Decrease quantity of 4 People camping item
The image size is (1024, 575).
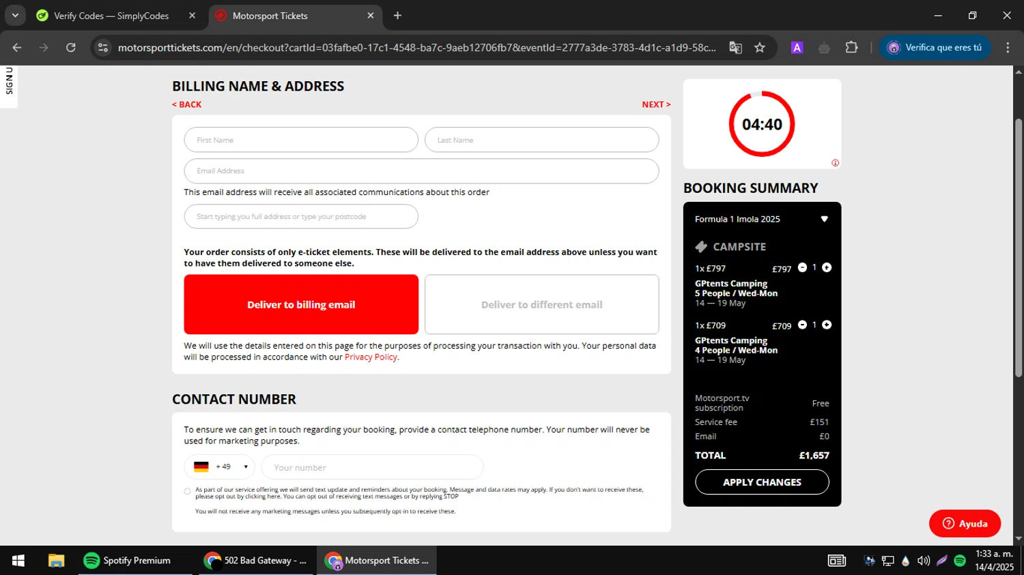point(803,325)
